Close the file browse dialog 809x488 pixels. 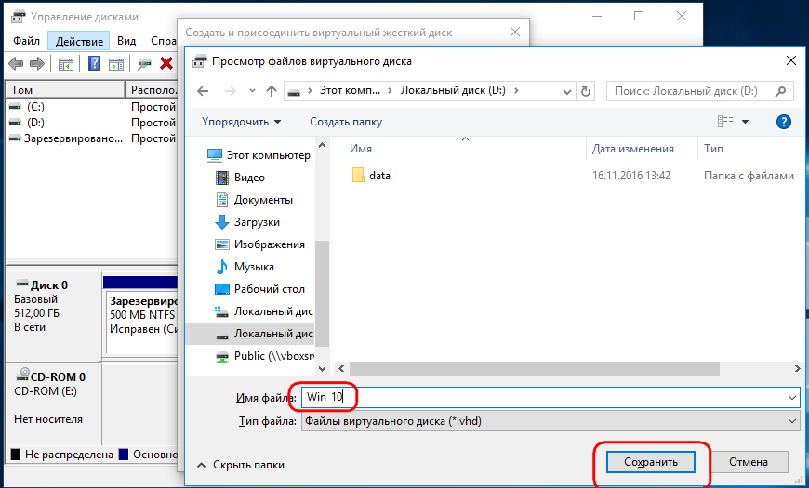pyautogui.click(x=790, y=60)
